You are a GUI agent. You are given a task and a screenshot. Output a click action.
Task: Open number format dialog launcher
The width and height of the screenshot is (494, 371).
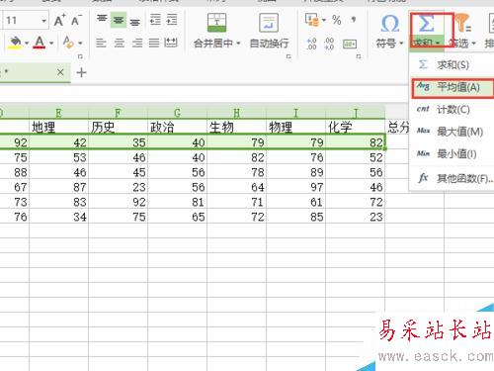(x=359, y=56)
